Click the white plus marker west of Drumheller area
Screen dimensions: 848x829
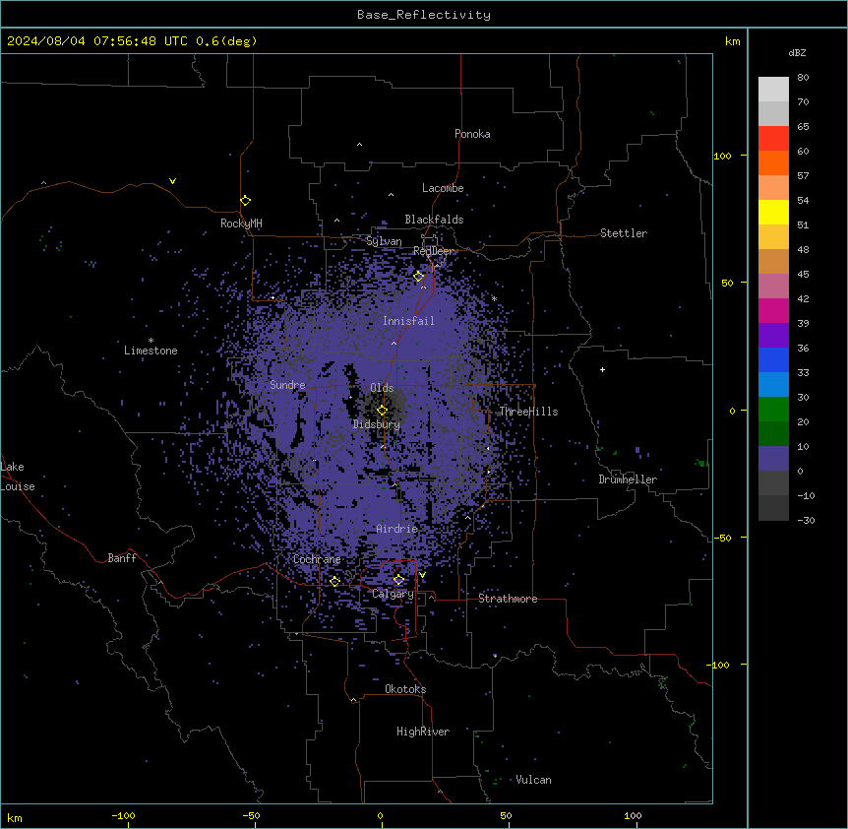[602, 369]
